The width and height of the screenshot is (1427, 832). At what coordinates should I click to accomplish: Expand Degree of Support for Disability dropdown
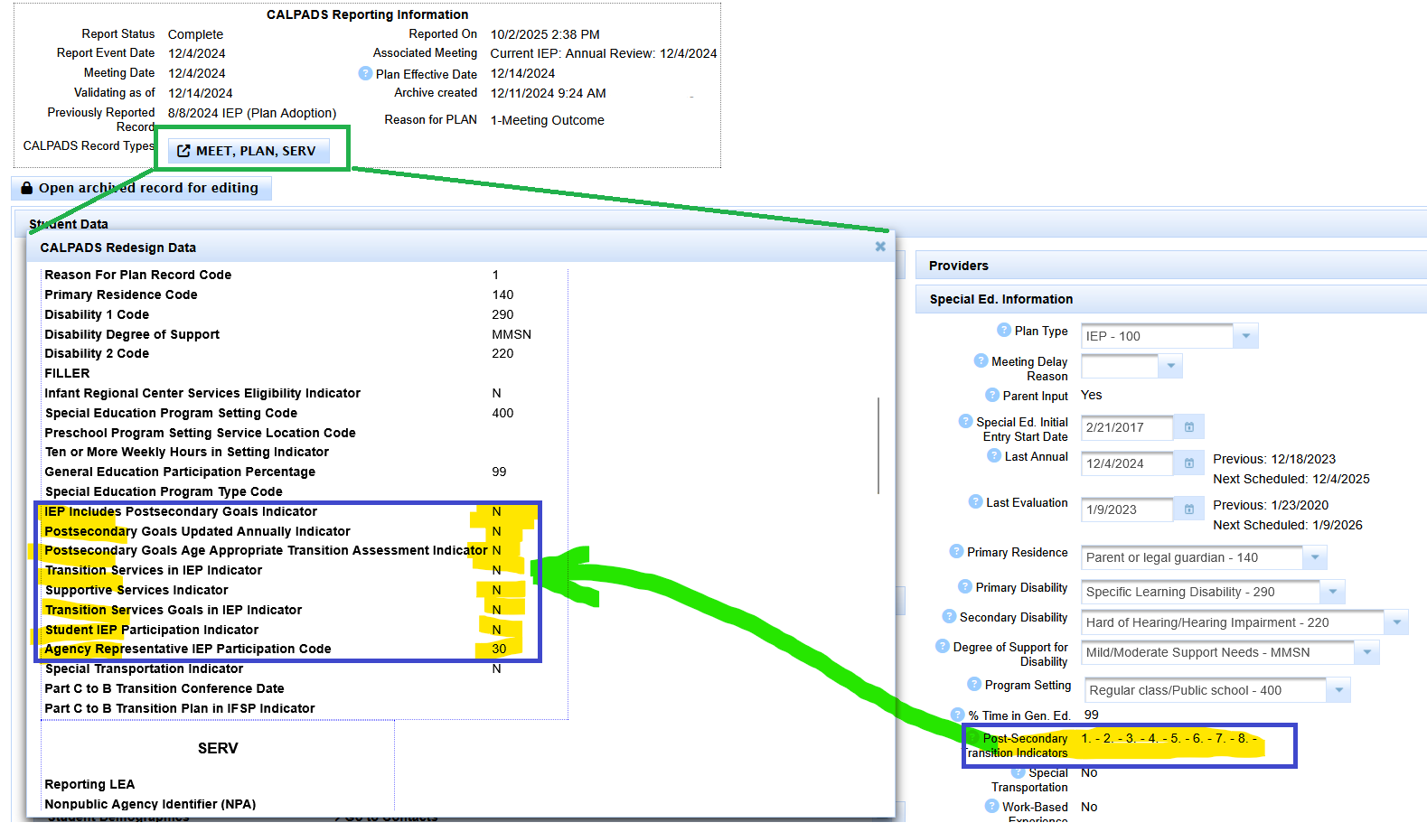tap(1366, 652)
